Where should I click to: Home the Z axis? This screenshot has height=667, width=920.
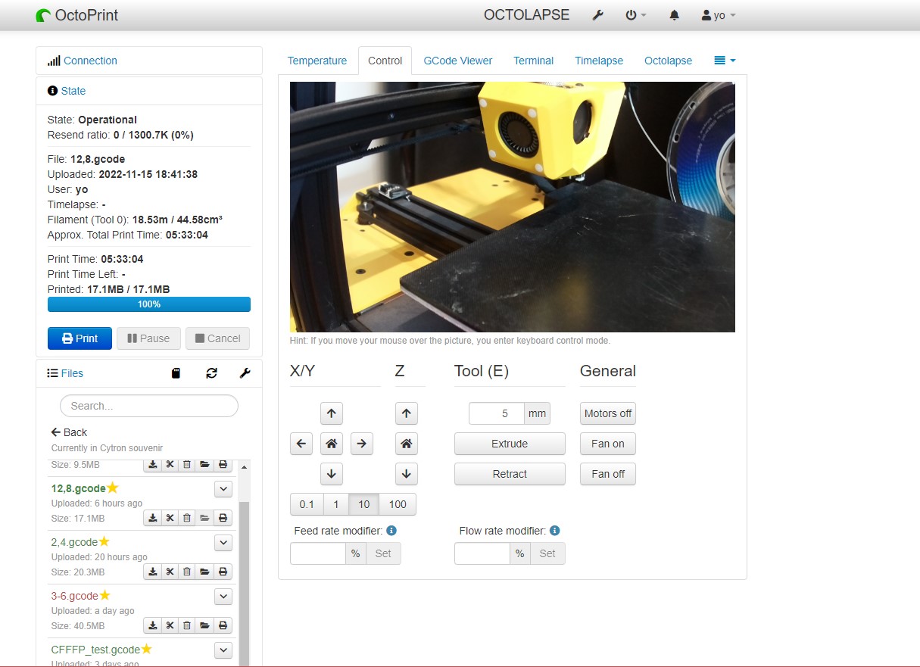pos(406,444)
